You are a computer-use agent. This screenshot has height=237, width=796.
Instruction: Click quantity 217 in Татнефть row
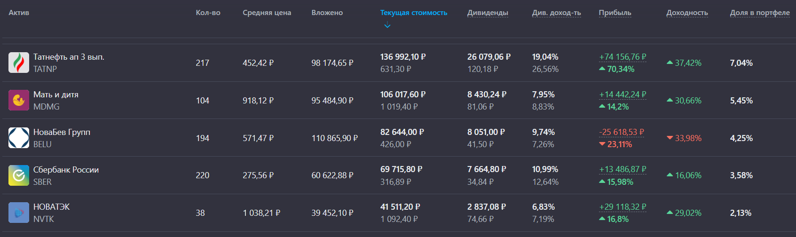[x=203, y=63]
